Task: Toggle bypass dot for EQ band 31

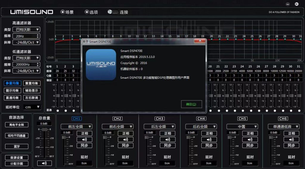Action: pyautogui.click(x=299, y=110)
